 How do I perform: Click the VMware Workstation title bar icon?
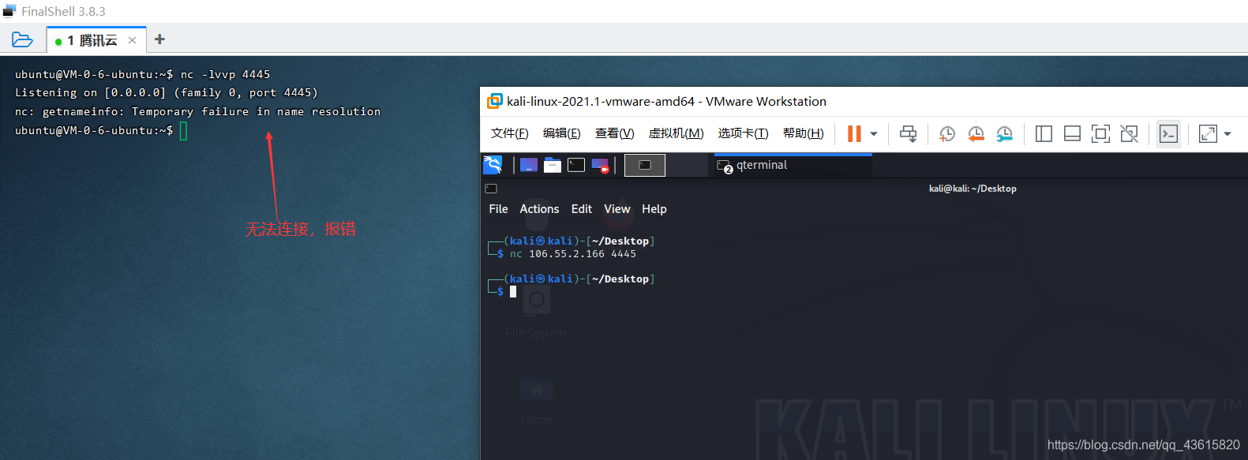(x=495, y=101)
